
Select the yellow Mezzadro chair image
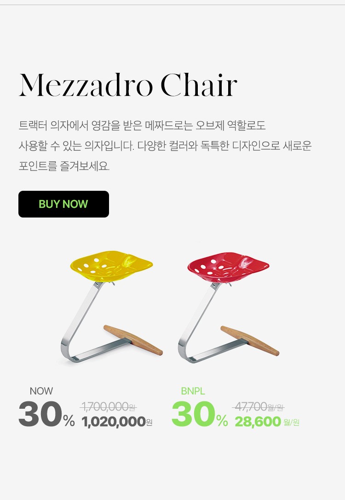112,307
